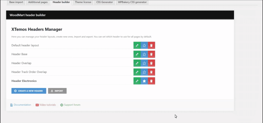Delete Header Base with trash icon
The height and width of the screenshot is (123, 263).
[151, 54]
